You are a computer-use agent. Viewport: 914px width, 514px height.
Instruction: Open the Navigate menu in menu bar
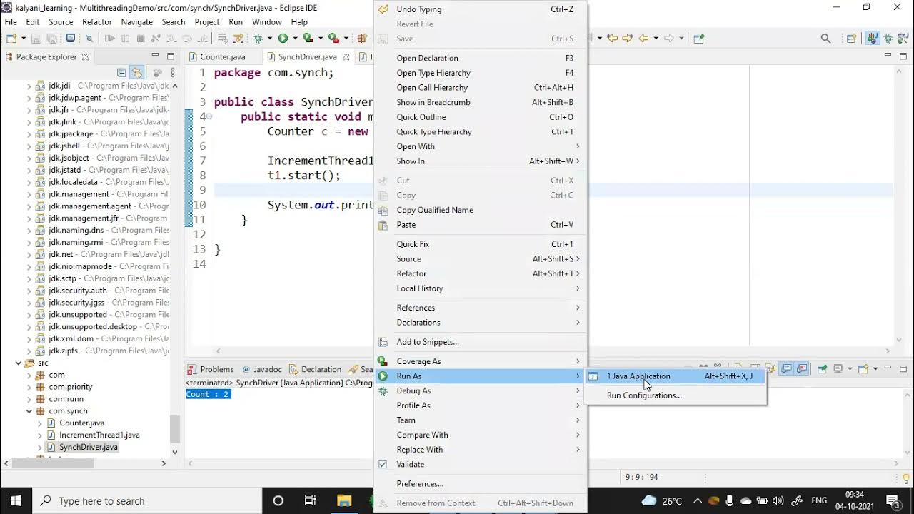pyautogui.click(x=136, y=22)
